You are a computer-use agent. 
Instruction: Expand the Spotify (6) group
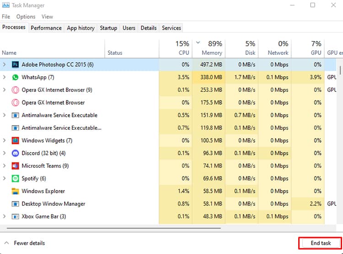tap(4, 178)
